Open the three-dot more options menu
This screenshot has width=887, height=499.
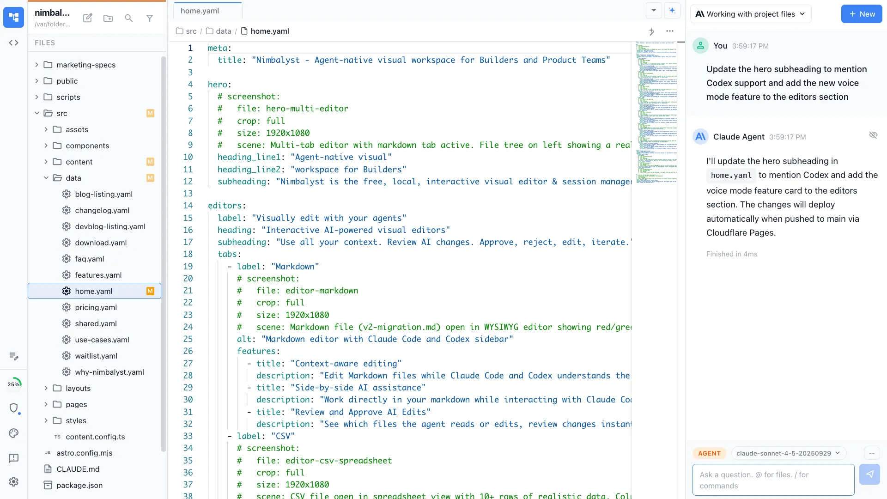(x=670, y=31)
